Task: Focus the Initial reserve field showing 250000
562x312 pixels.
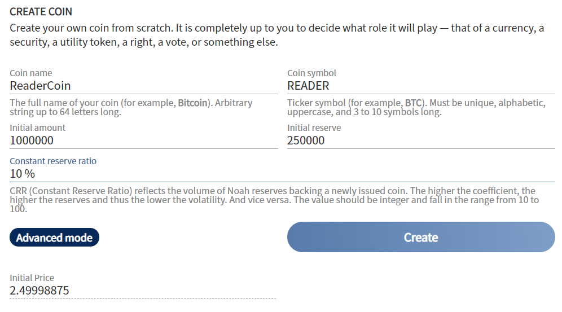Action: [x=420, y=140]
